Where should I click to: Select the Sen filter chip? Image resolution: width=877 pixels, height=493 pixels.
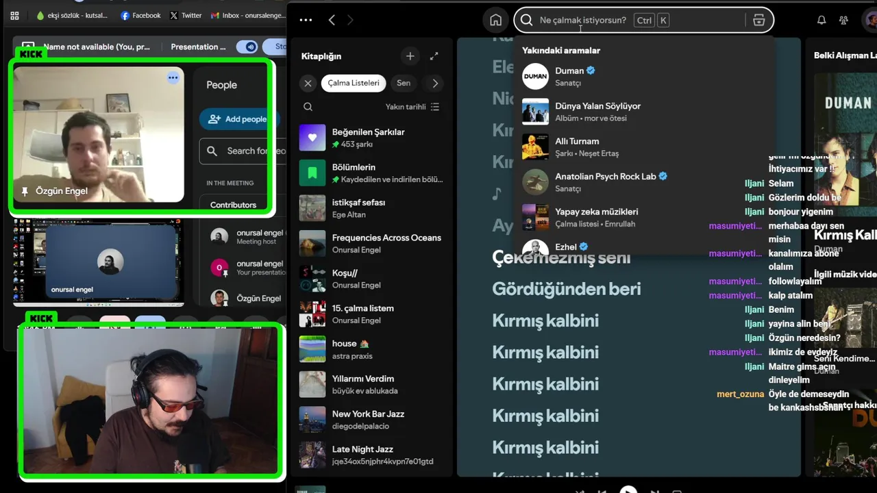404,83
